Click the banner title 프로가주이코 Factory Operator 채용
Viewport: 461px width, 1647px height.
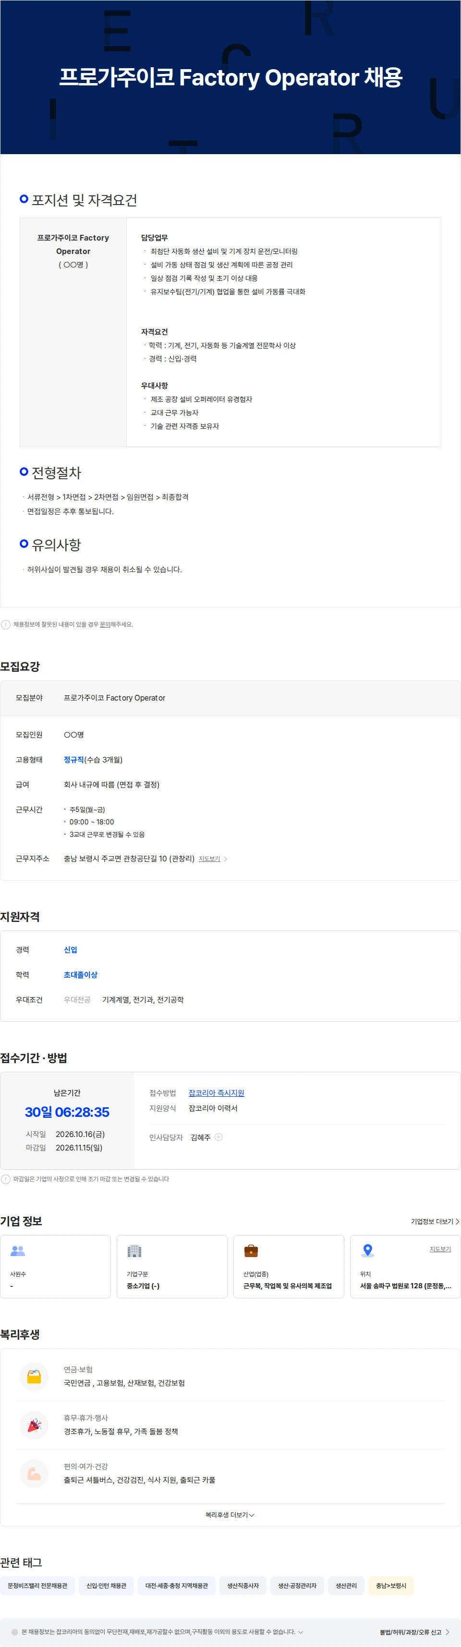tap(231, 77)
